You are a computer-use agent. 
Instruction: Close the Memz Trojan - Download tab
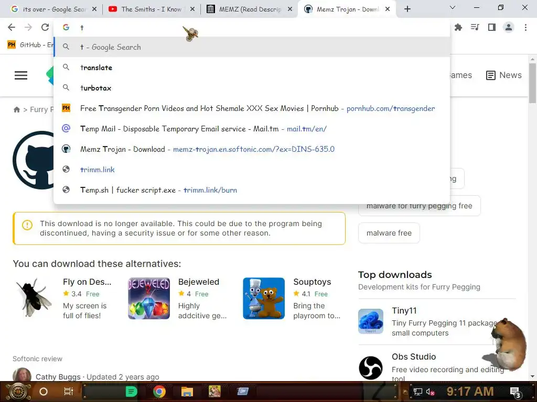point(388,9)
